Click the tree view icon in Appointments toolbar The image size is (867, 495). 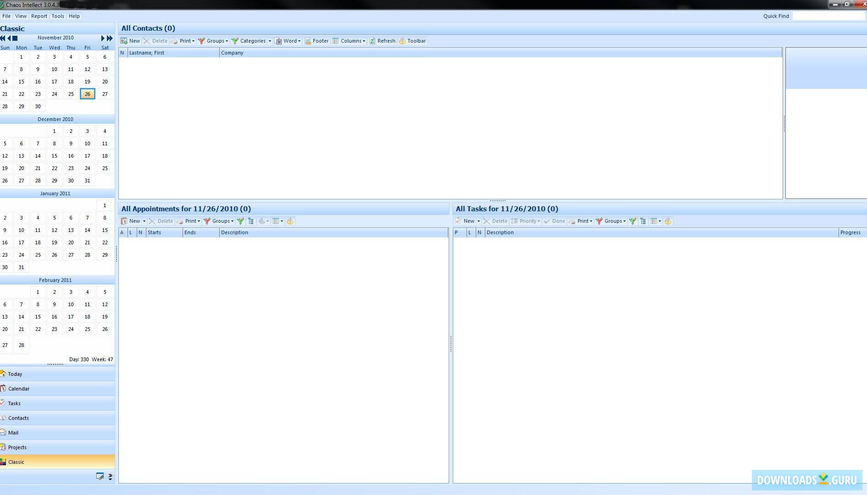251,221
